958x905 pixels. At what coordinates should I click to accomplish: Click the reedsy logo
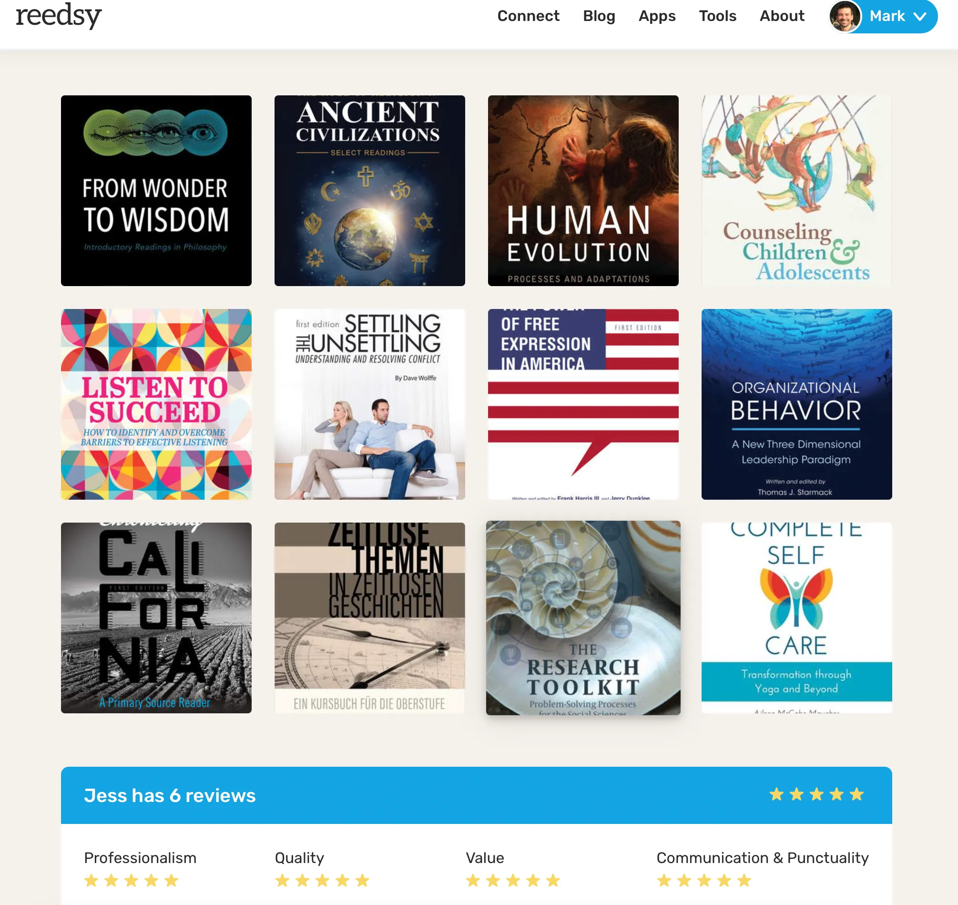pos(58,15)
